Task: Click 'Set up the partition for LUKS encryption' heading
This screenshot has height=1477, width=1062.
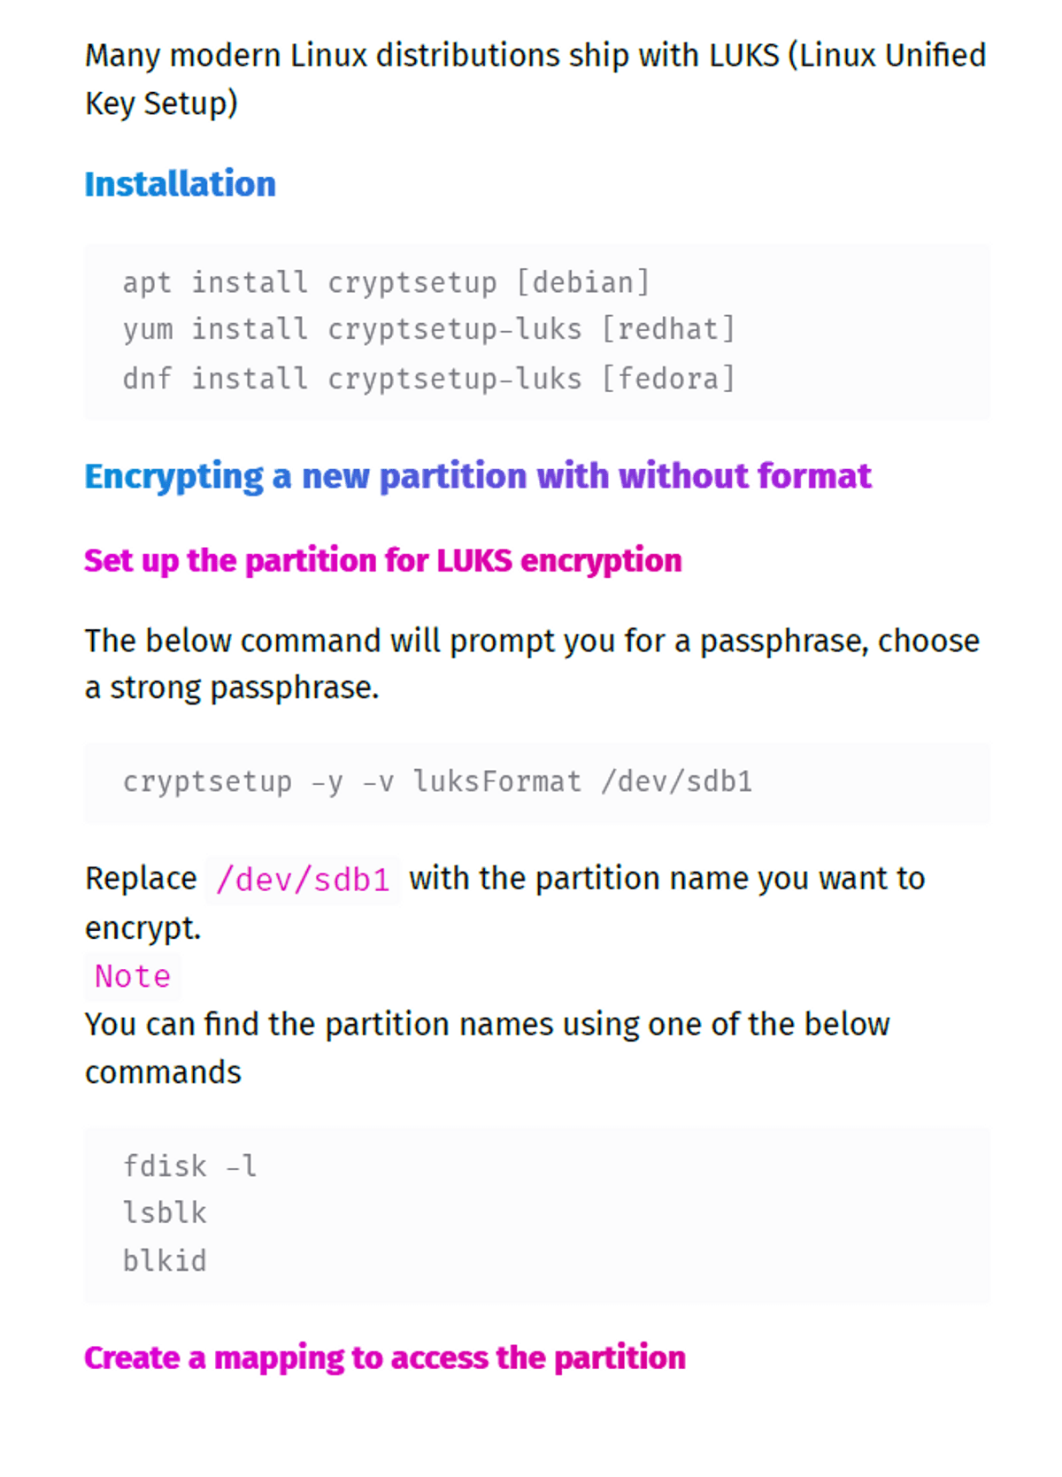Action: (x=382, y=560)
